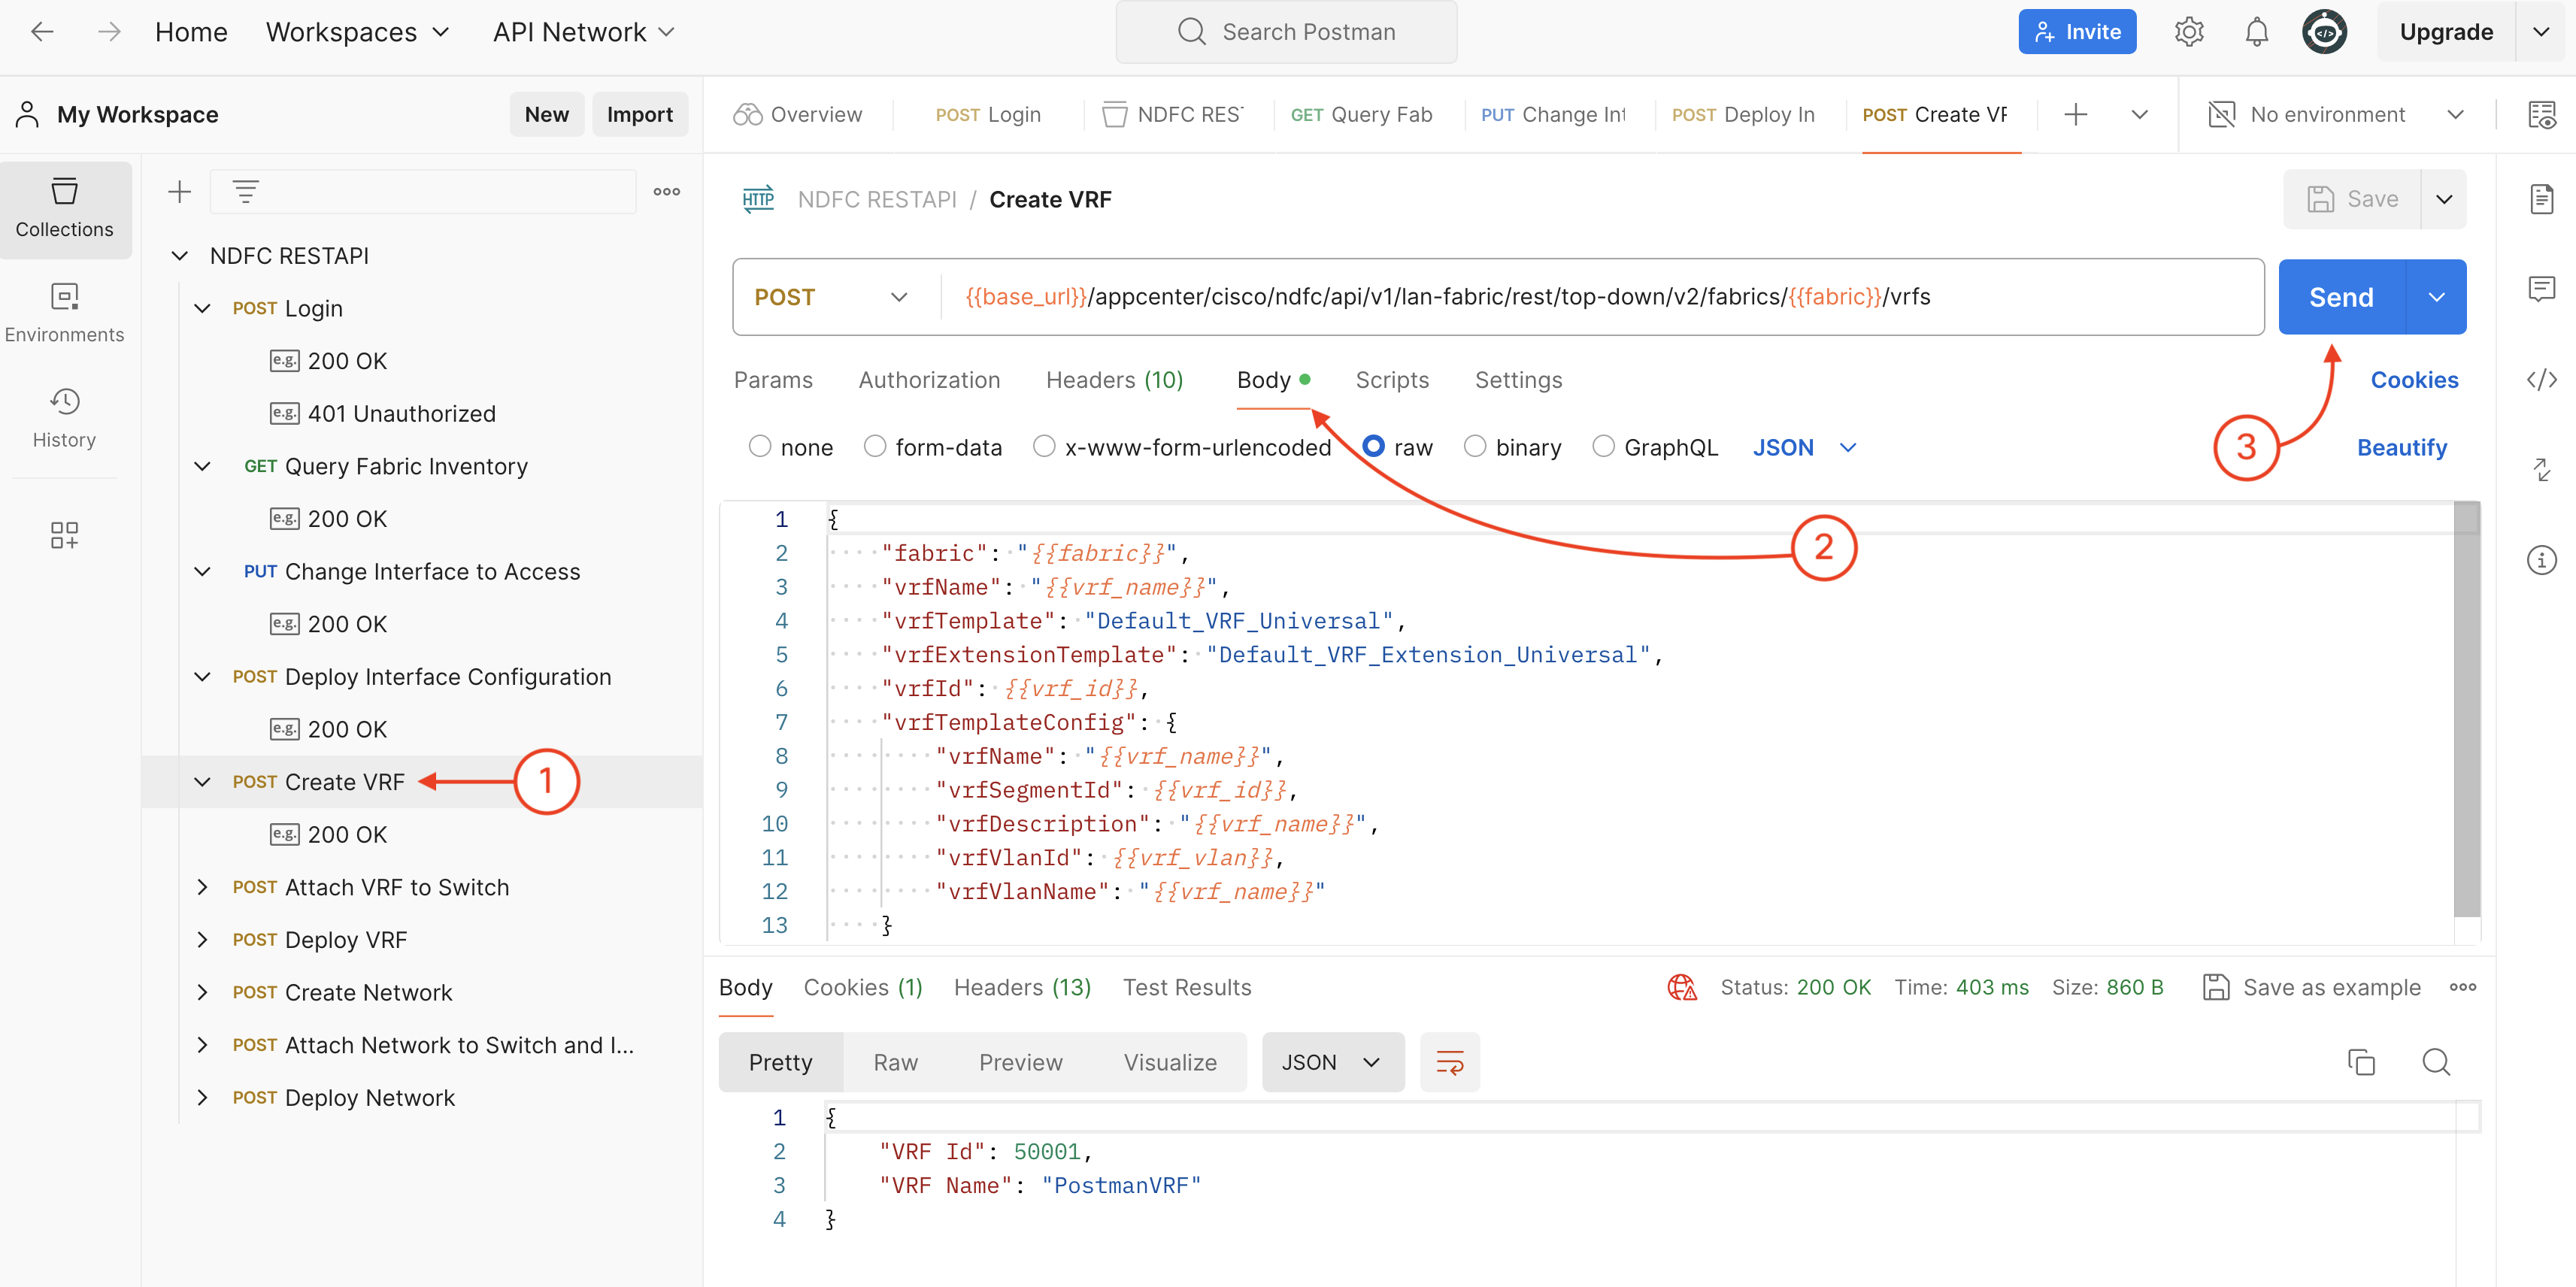Image resolution: width=2576 pixels, height=1287 pixels.
Task: Click the Send button
Action: click(2341, 297)
